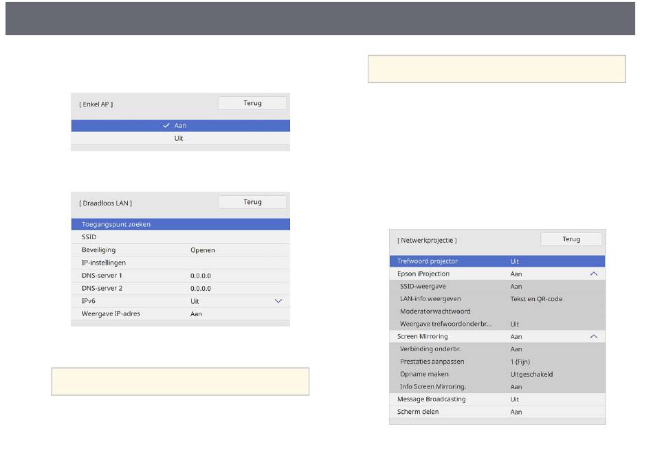Click Terug button in Enkel AP panel
The image size is (653, 453).
point(252,103)
